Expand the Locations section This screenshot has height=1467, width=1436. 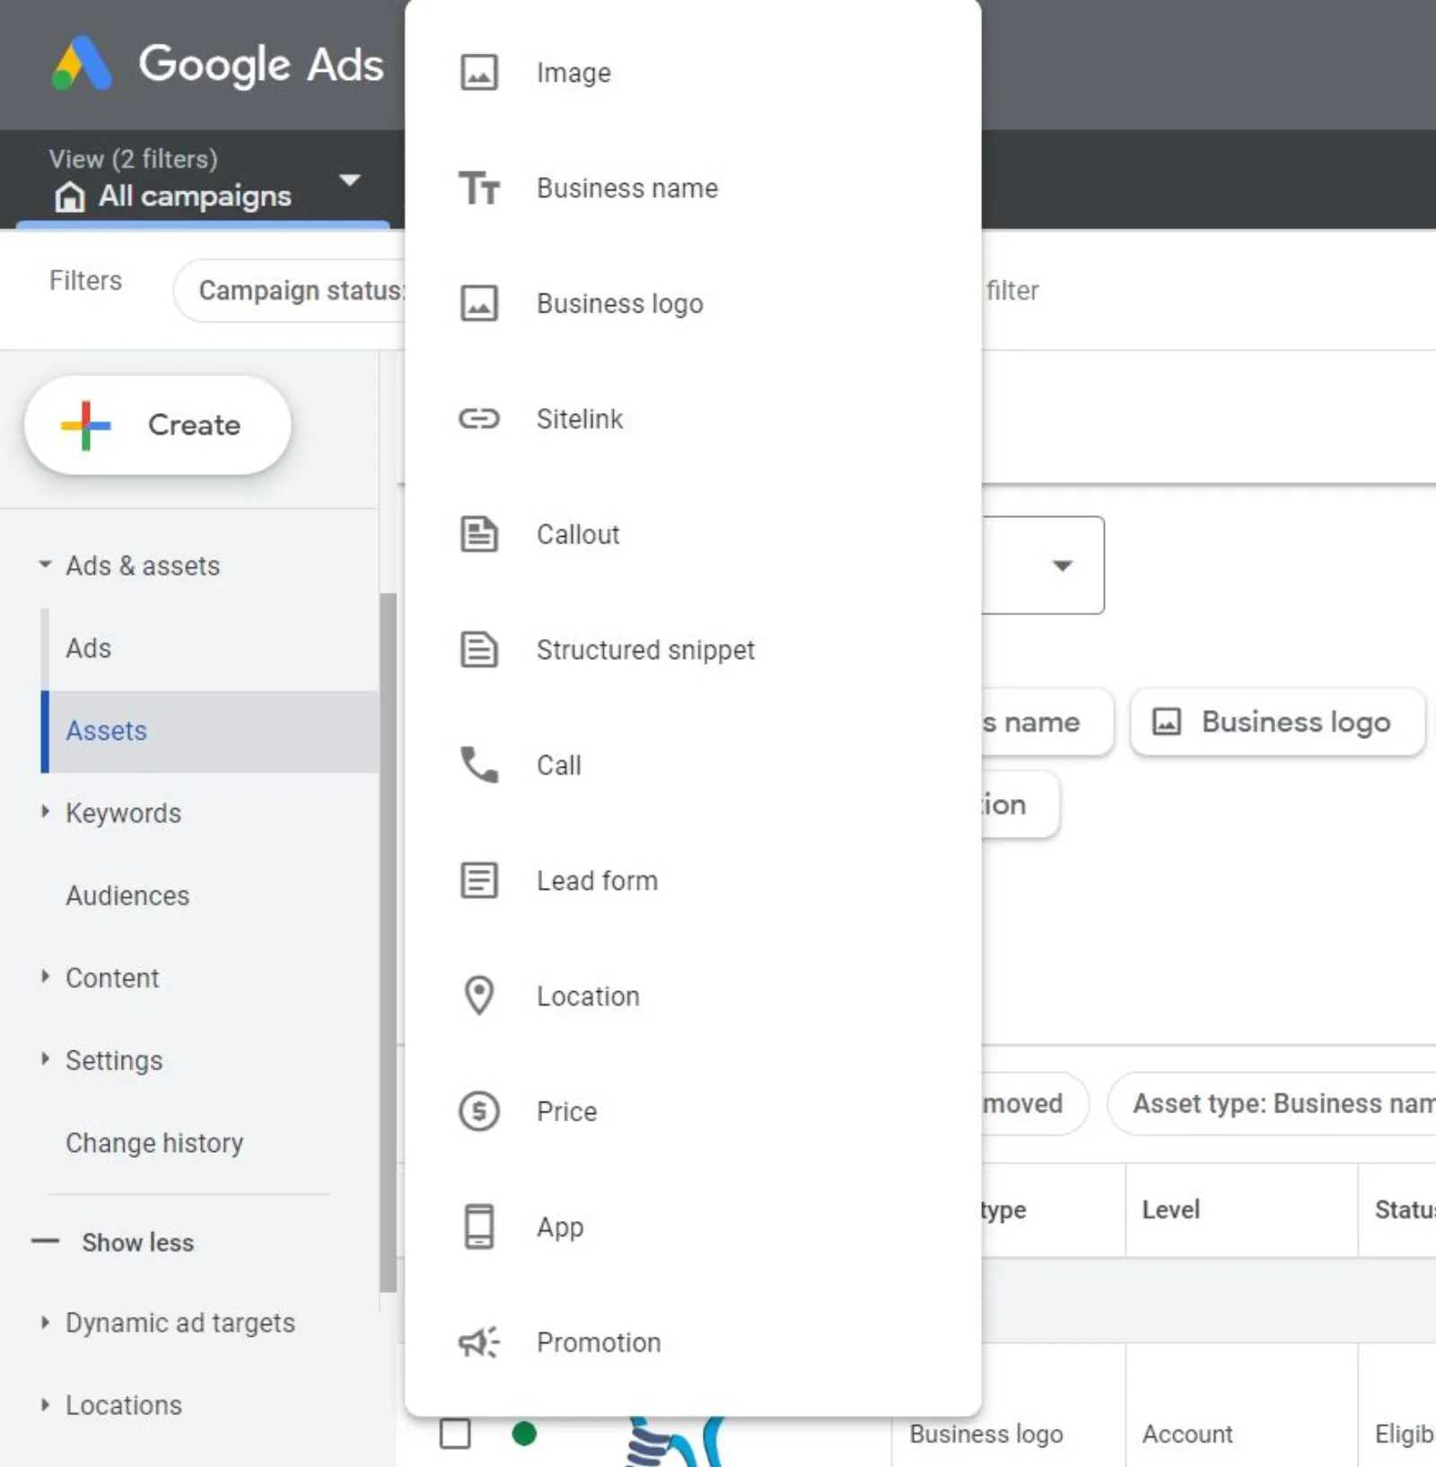[45, 1404]
